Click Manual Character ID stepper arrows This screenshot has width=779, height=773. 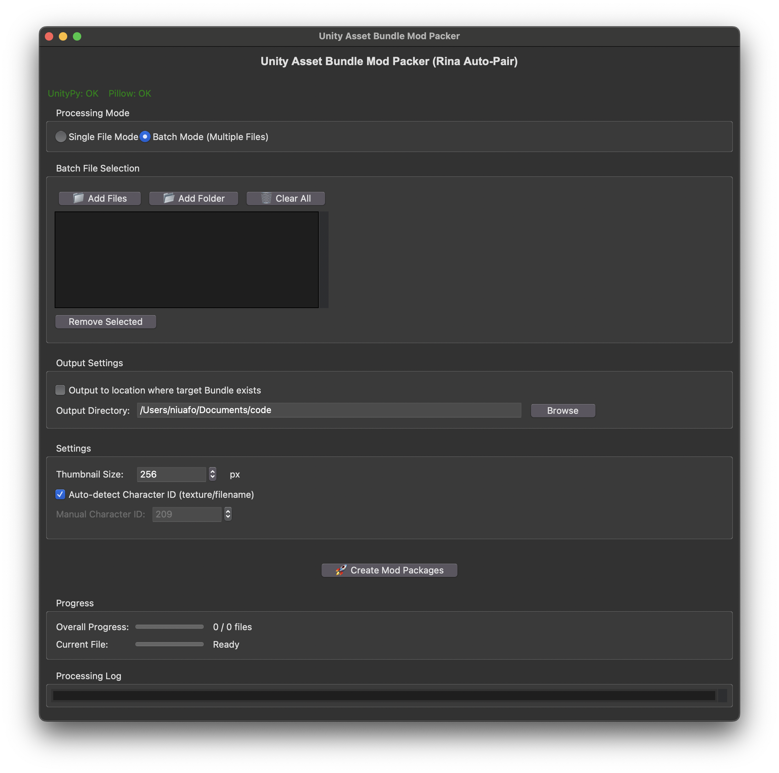point(228,514)
